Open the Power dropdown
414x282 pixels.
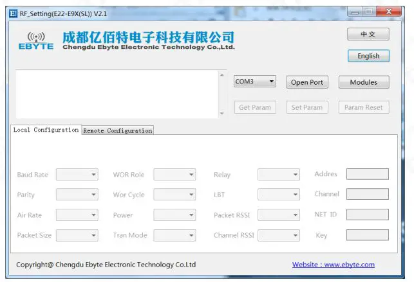pos(174,215)
